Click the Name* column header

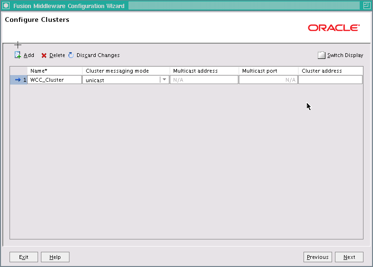click(x=55, y=71)
